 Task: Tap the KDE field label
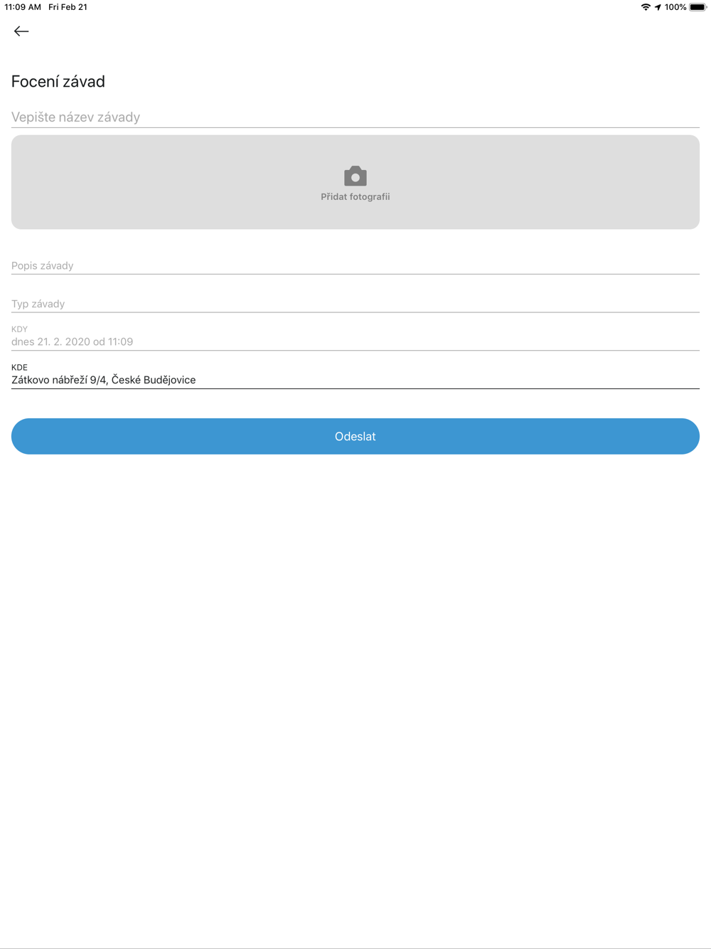click(19, 368)
